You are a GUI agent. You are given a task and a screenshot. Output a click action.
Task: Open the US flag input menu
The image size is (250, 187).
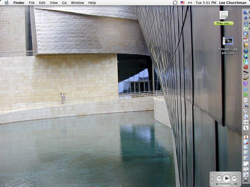pos(182,2)
